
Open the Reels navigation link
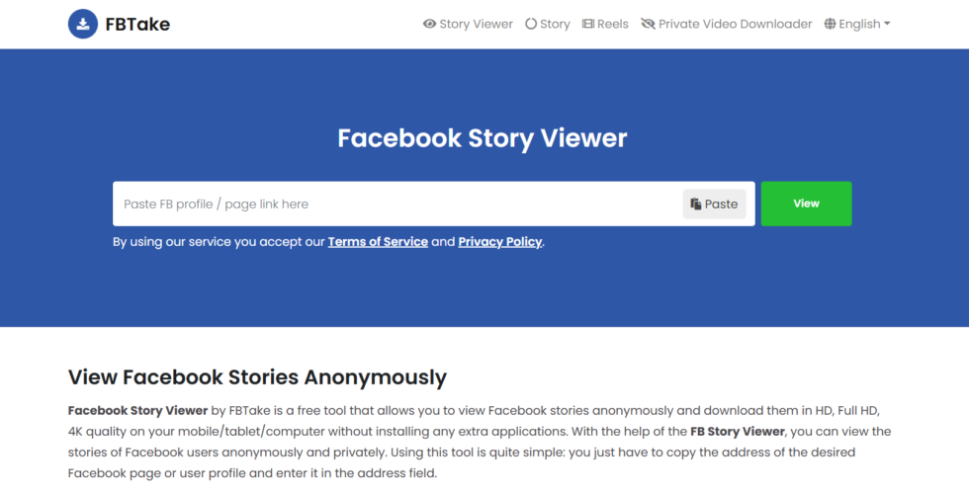pyautogui.click(x=605, y=24)
